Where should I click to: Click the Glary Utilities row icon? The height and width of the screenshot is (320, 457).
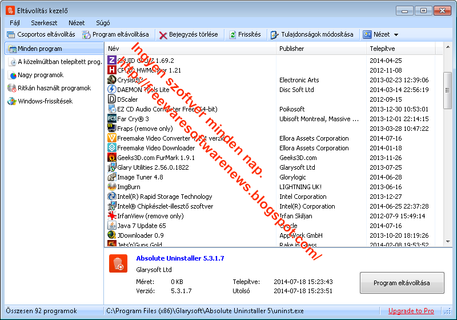[112, 167]
